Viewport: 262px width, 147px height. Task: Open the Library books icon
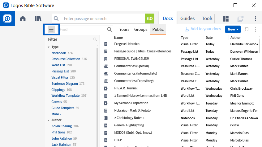pyautogui.click(x=38, y=18)
